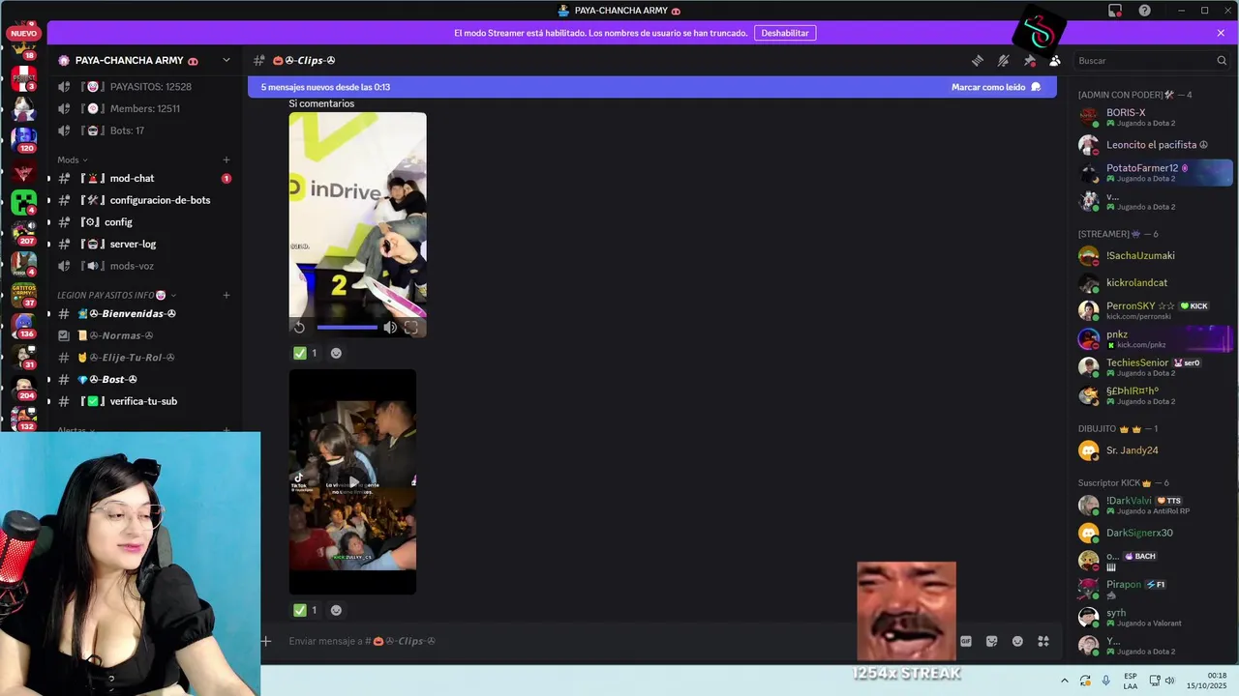Open PotatoFarmer12 member profile
The height and width of the screenshot is (696, 1239).
(x=1154, y=173)
